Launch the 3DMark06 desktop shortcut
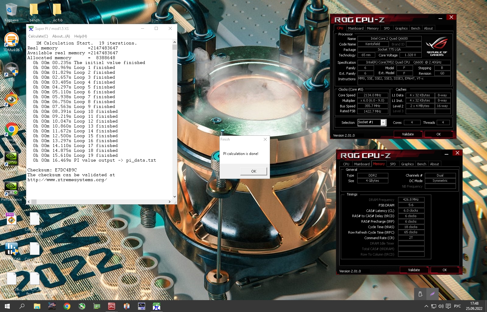 (x=11, y=42)
